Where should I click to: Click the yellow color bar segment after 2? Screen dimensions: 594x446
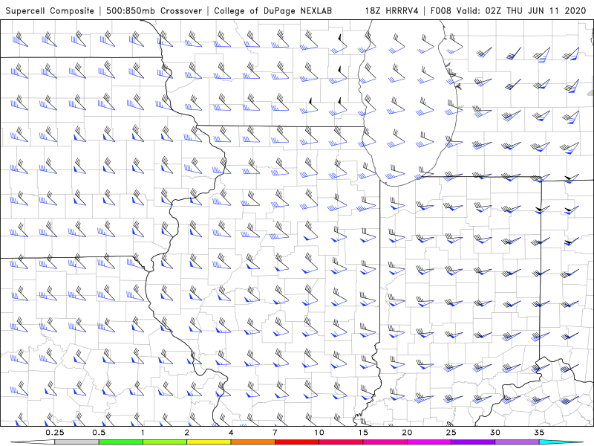coord(209,442)
